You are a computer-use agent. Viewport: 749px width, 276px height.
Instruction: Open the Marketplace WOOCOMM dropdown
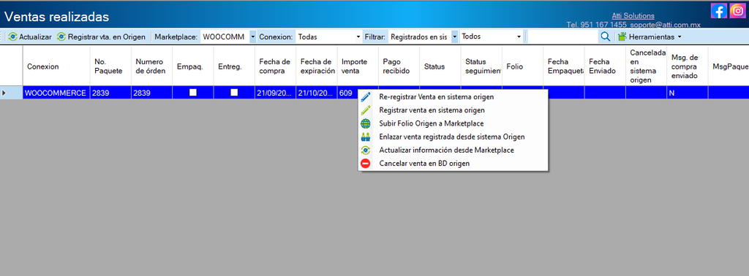pos(252,37)
